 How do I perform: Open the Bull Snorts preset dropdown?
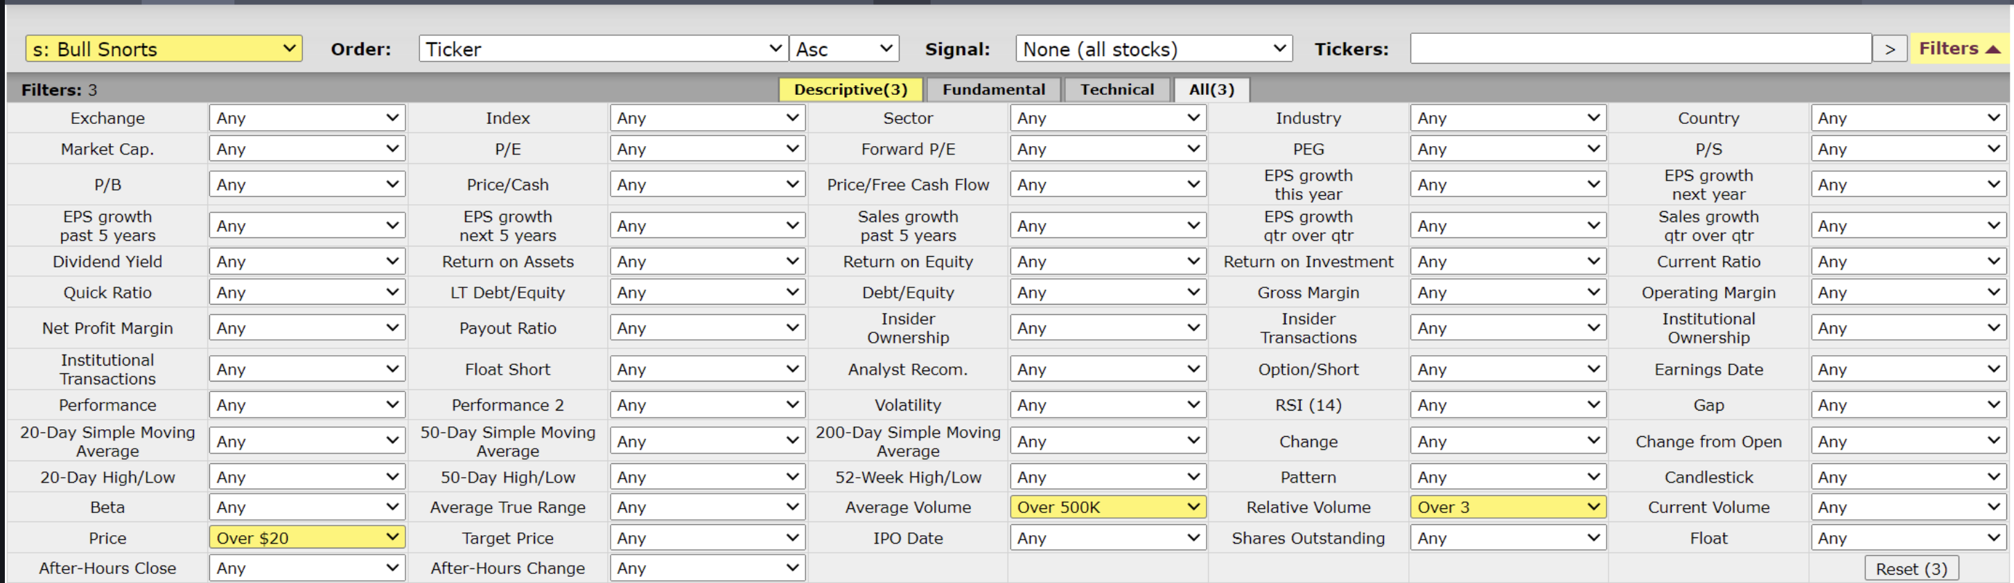[x=164, y=48]
